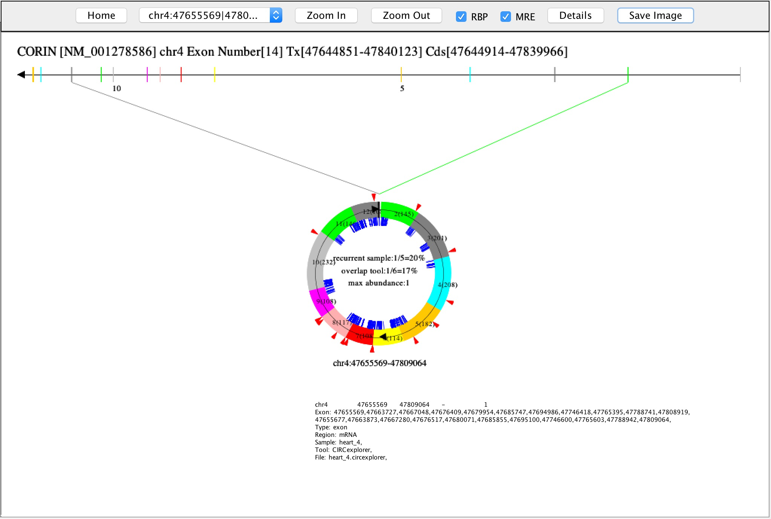Click Zoom Out
771x519 pixels.
[x=406, y=15]
